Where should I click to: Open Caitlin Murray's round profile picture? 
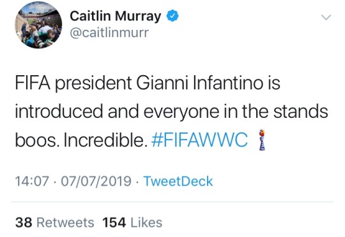click(38, 25)
